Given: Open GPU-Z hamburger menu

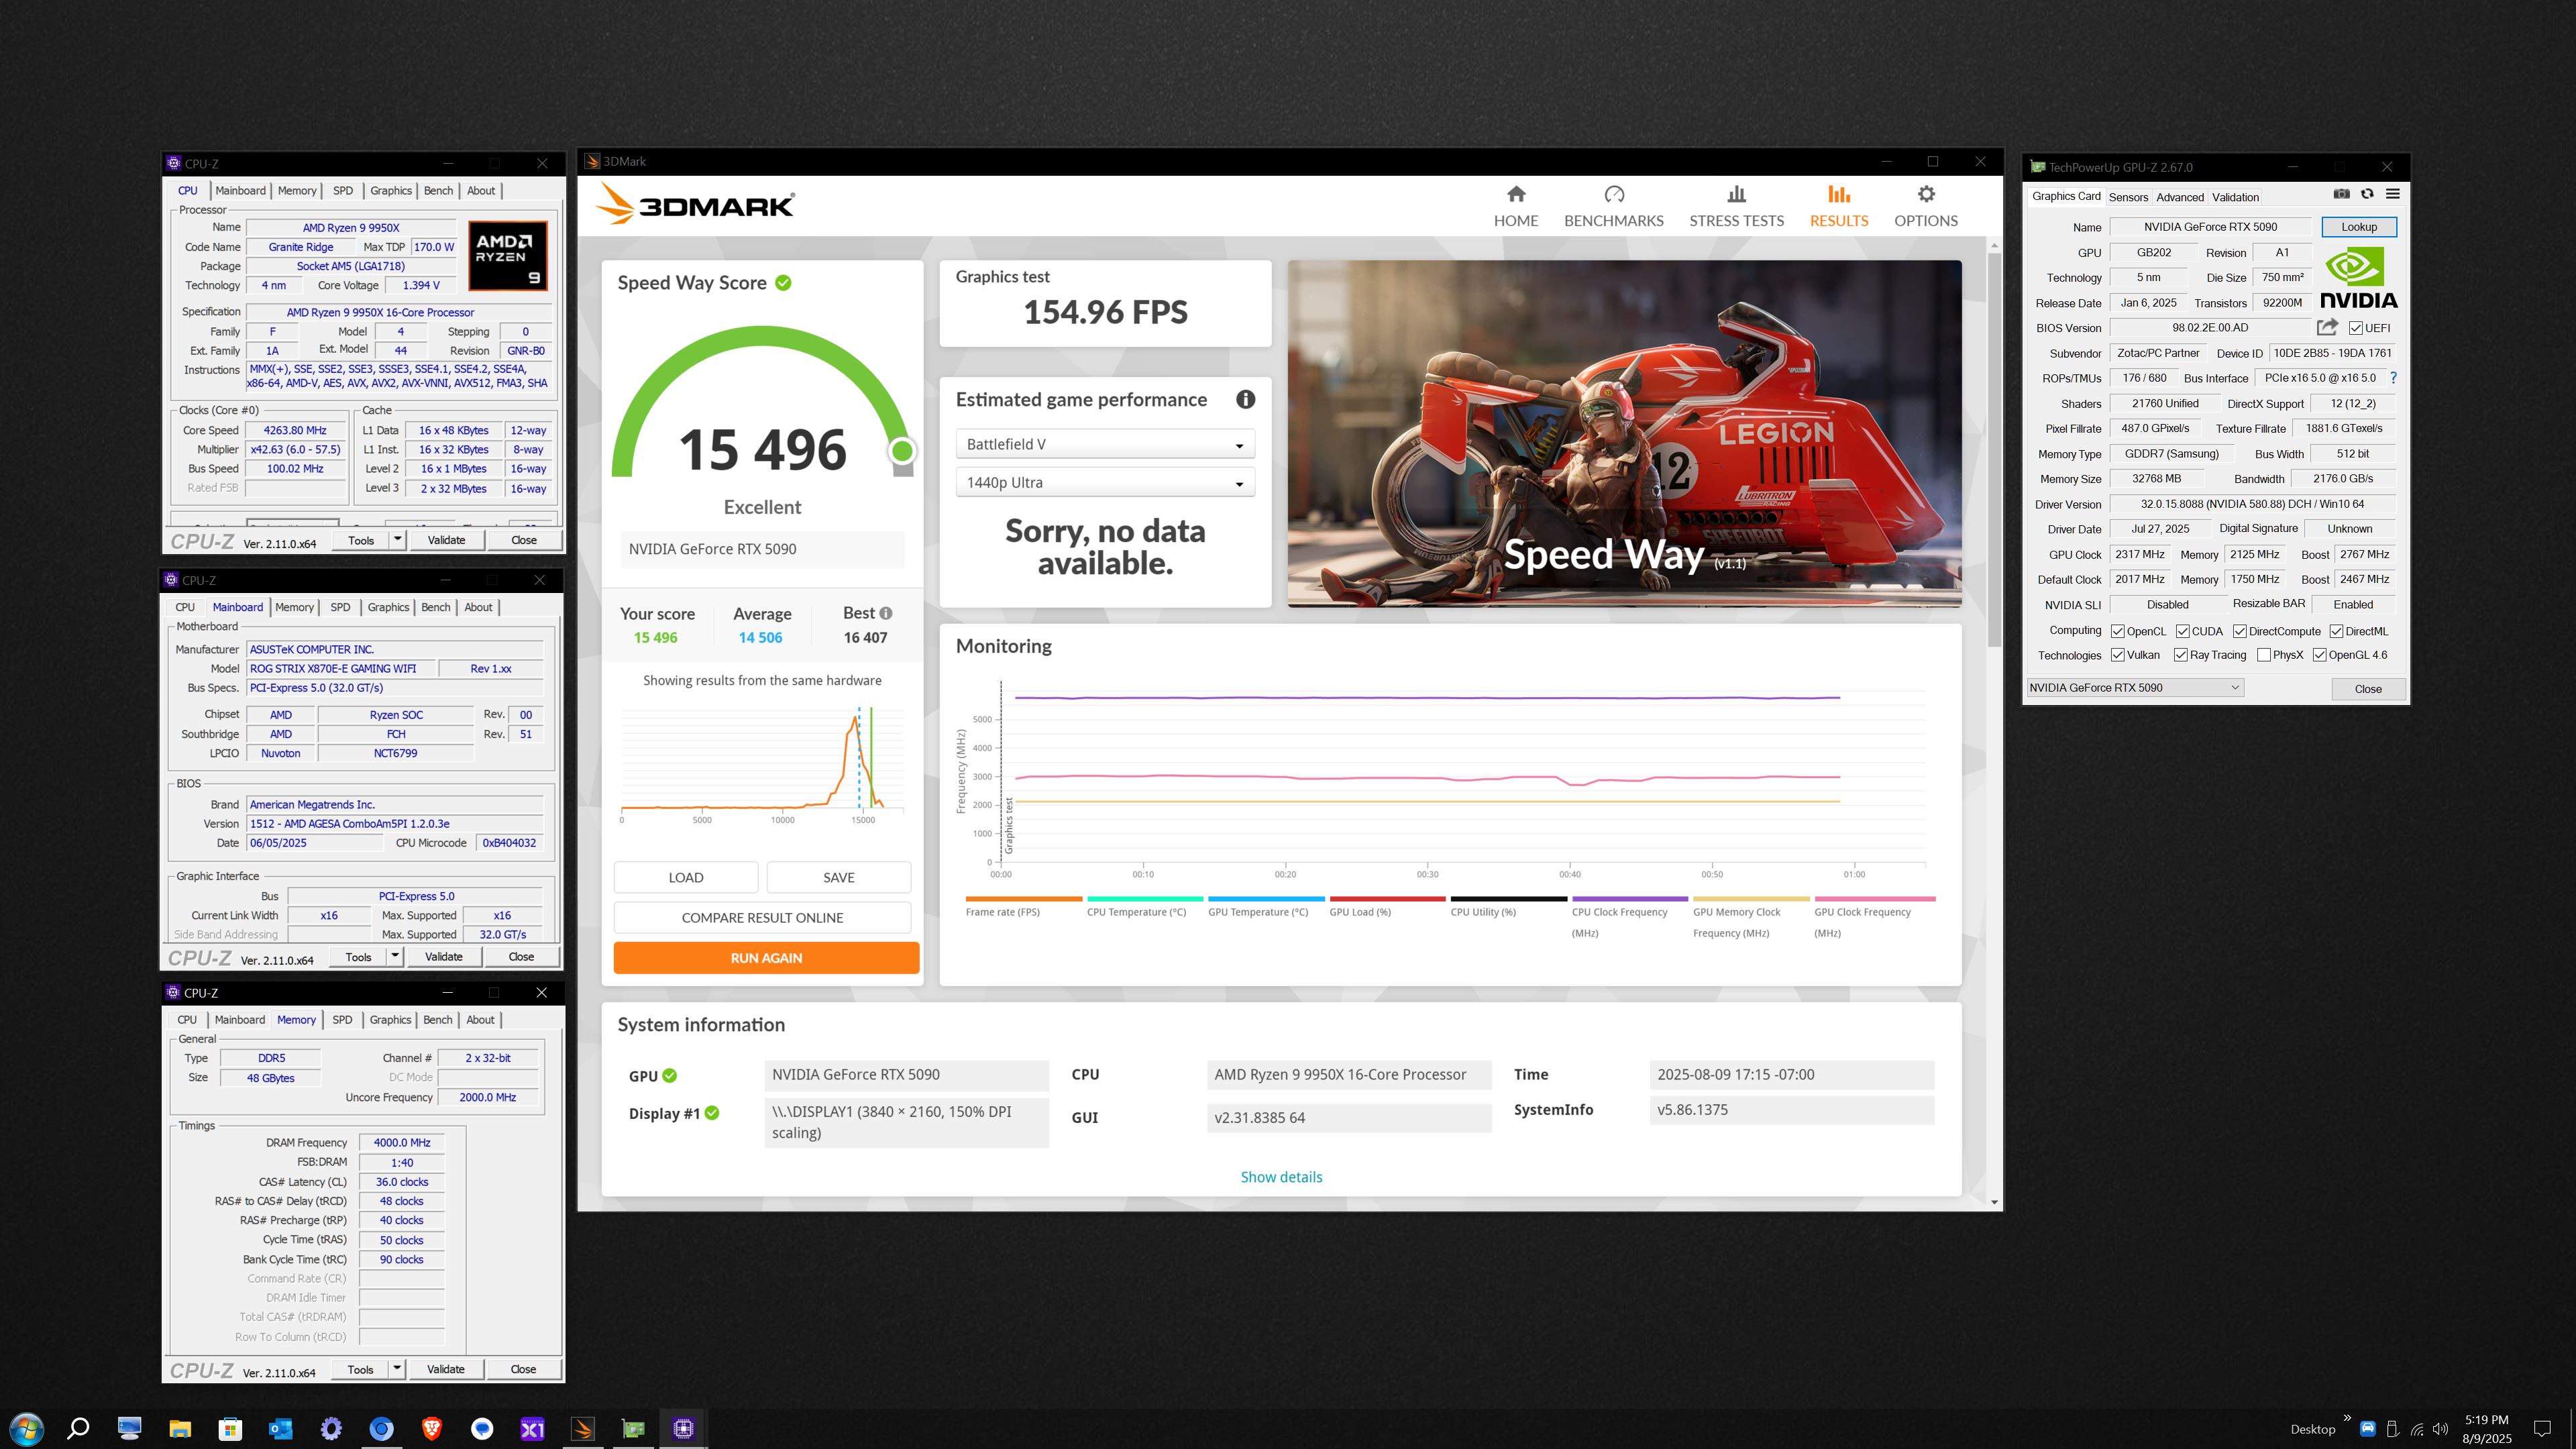Looking at the screenshot, I should pyautogui.click(x=2393, y=194).
